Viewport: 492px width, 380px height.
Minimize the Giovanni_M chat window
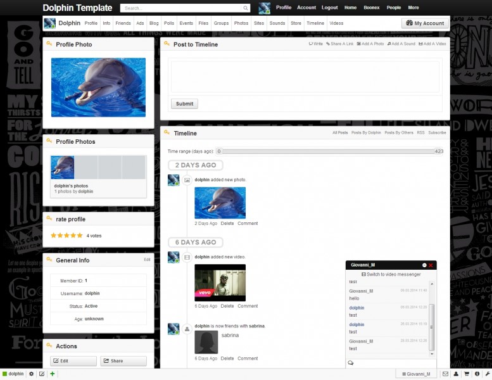tap(424, 265)
